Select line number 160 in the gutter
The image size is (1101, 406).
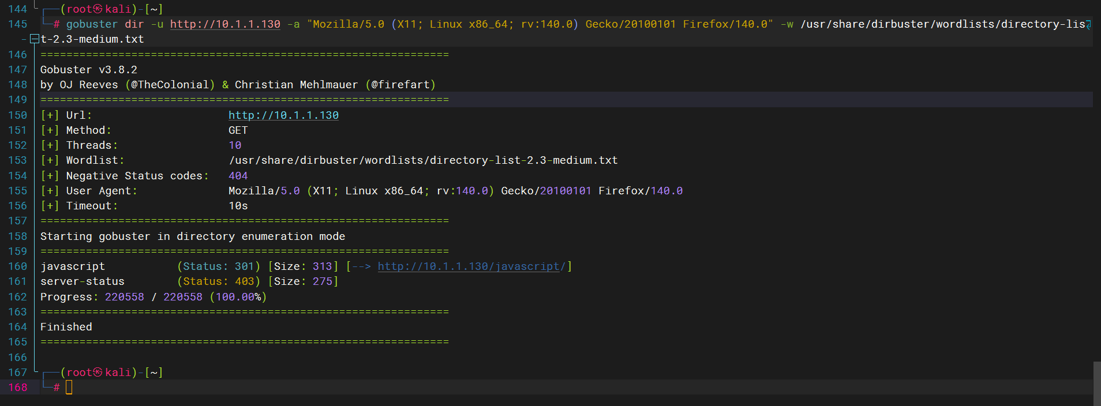click(x=17, y=266)
